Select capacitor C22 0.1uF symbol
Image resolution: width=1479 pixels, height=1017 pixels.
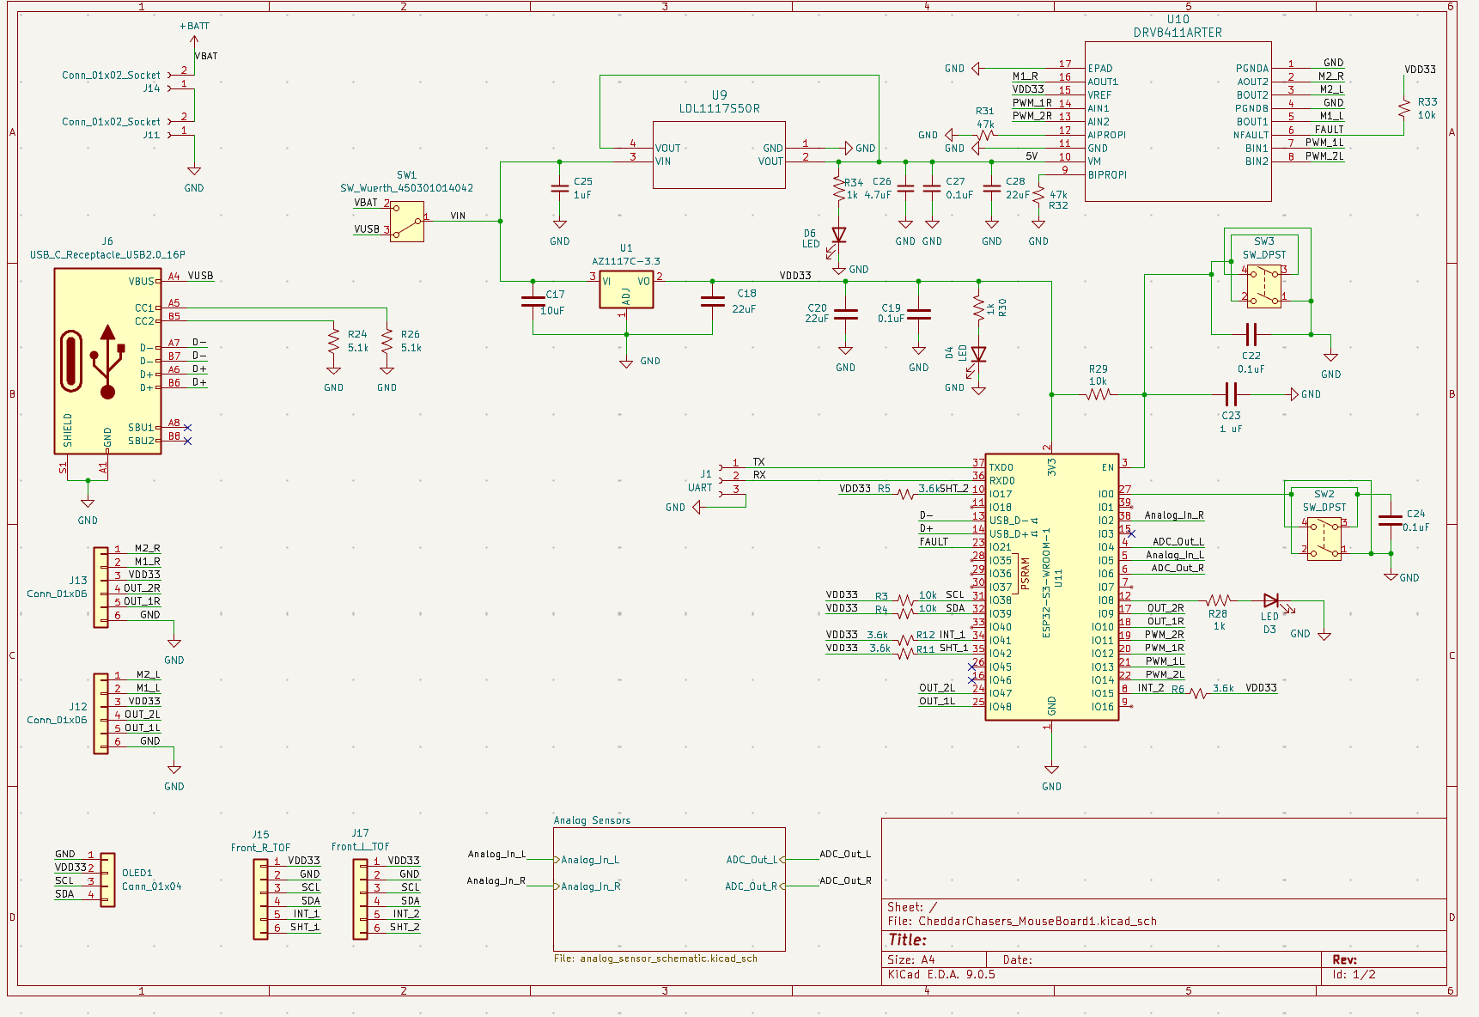1251,334
